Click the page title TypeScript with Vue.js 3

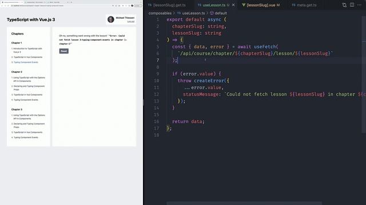(31, 19)
